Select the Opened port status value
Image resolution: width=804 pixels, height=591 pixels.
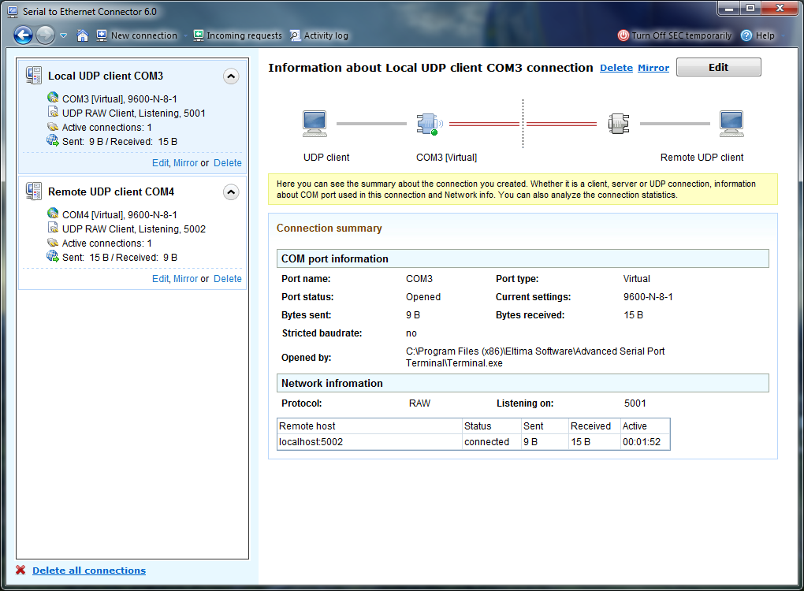coord(423,297)
